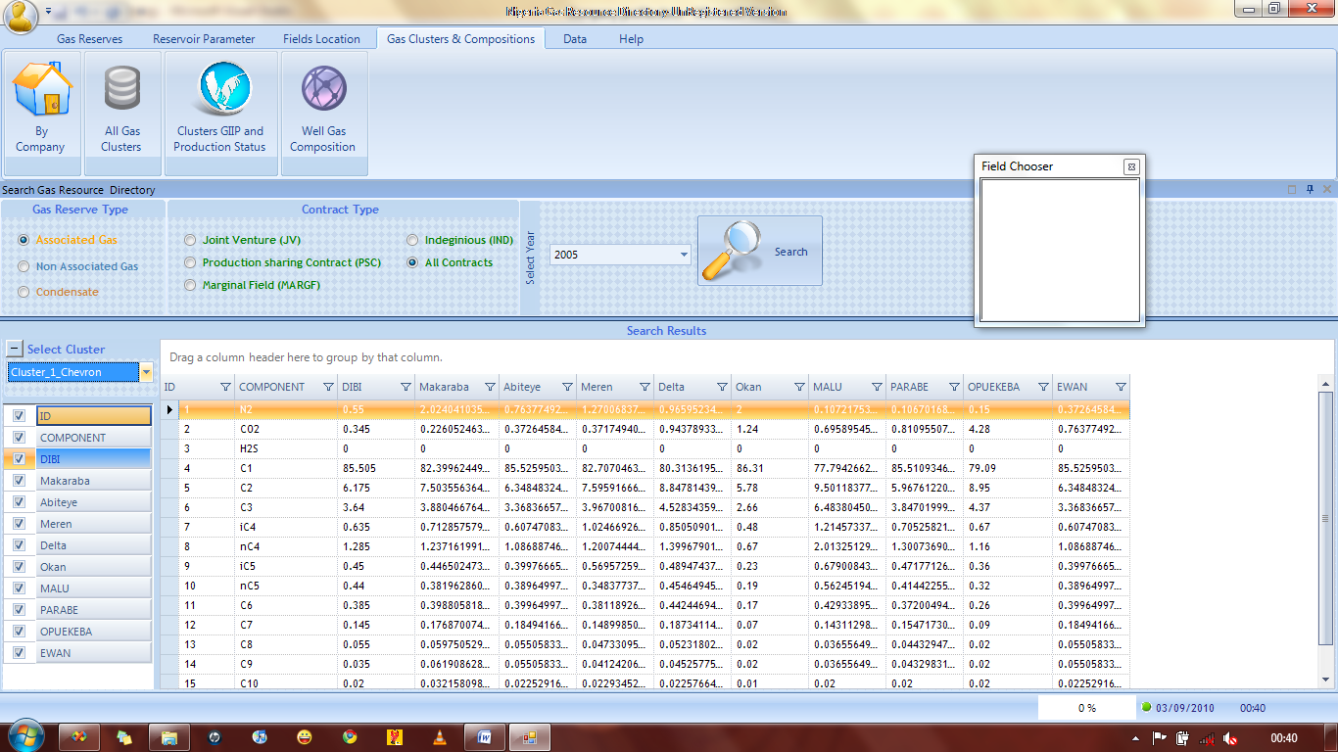
Task: Click the volume icon in system tray
Action: click(1229, 738)
